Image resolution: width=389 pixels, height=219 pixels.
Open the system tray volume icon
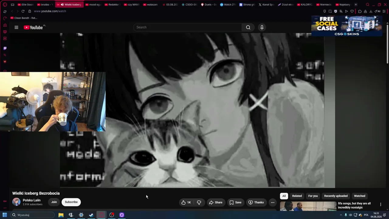pyautogui.click(x=350, y=215)
